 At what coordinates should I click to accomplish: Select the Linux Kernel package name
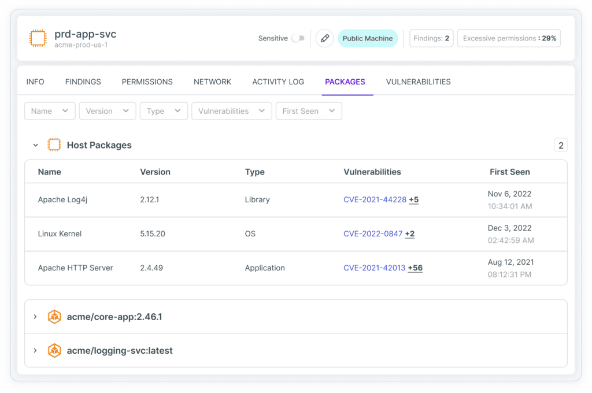[x=60, y=233]
